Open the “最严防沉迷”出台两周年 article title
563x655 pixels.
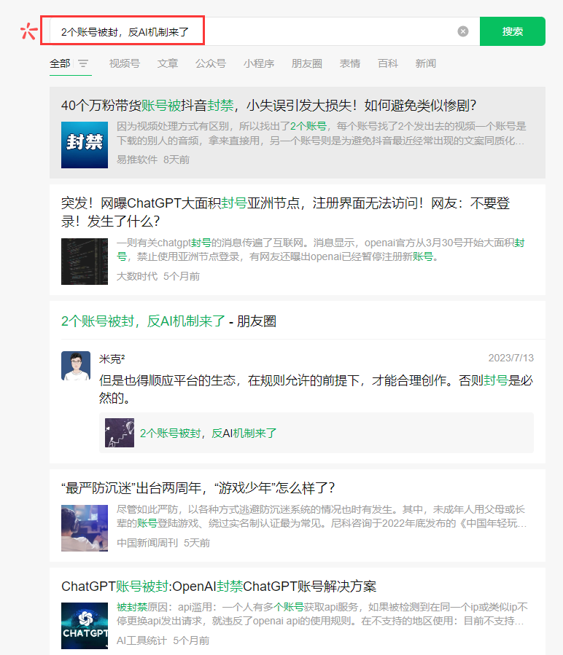coord(198,488)
